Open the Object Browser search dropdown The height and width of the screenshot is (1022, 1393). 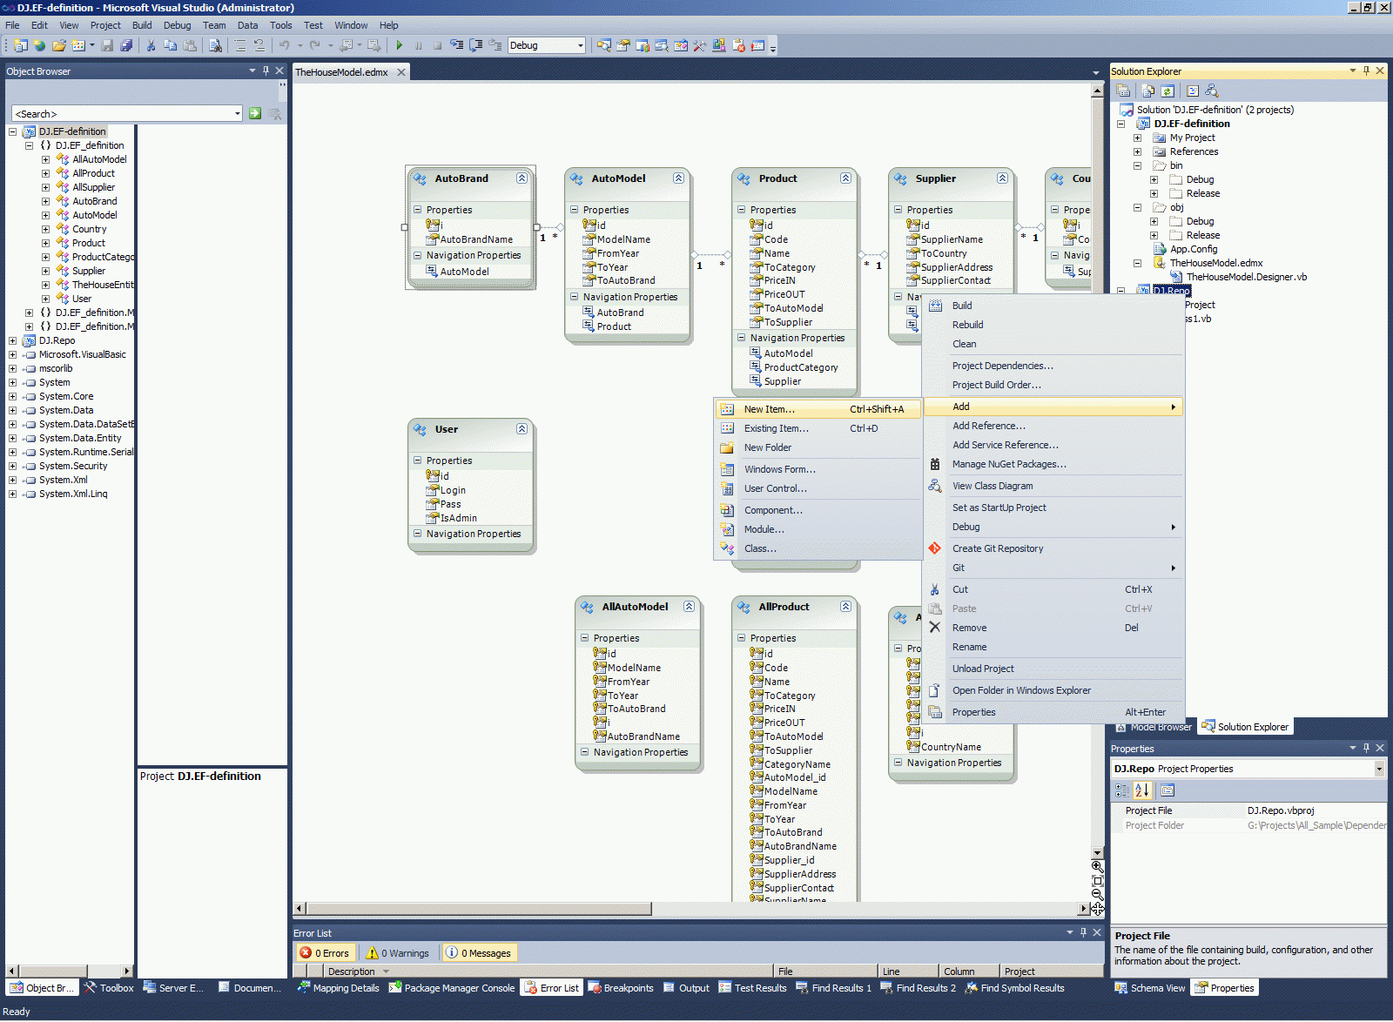pos(237,113)
